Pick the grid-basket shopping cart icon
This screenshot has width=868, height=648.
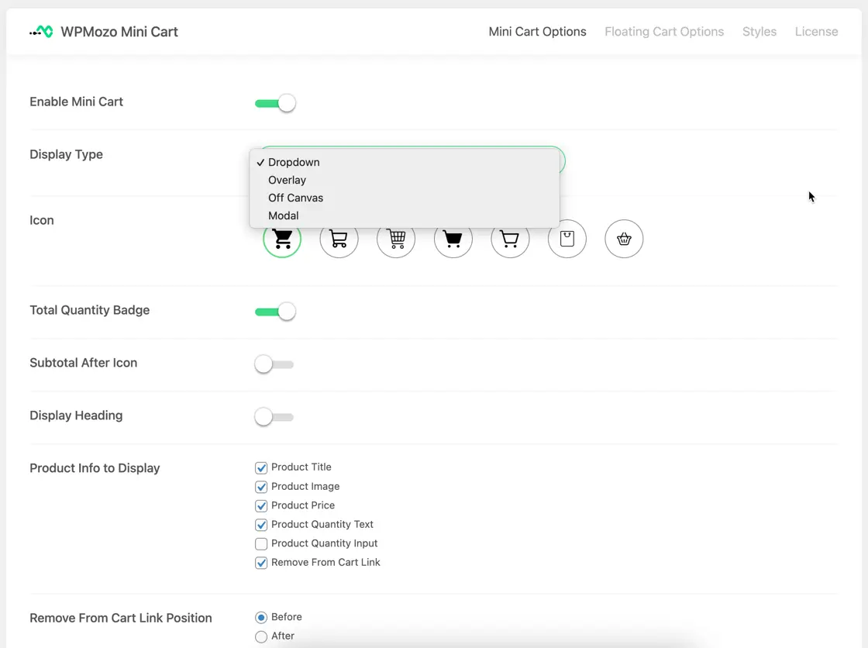[x=396, y=240]
